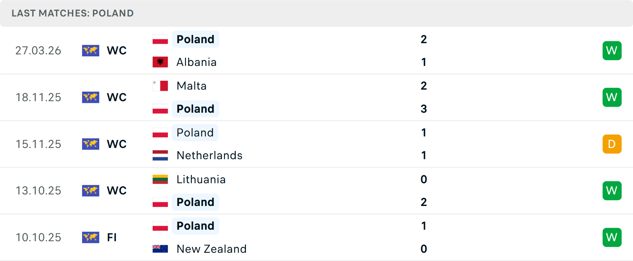Click the Lithuania flag icon
This screenshot has width=633, height=261.
coord(160,179)
